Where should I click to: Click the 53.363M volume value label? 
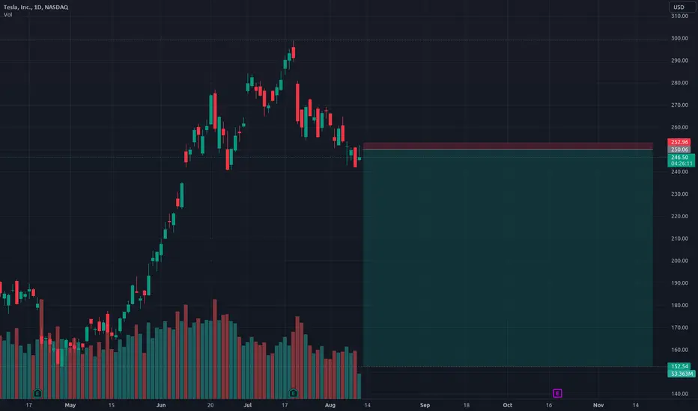[681, 374]
